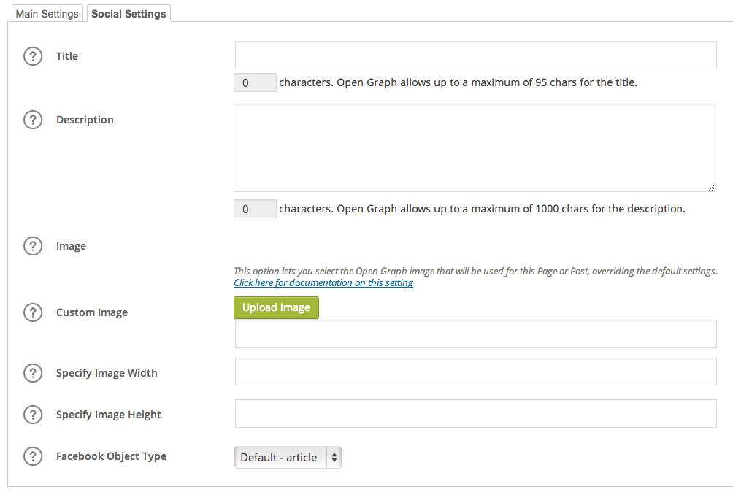Click the help icon next to Description
Viewport: 733px width, 492px height.
(33, 119)
